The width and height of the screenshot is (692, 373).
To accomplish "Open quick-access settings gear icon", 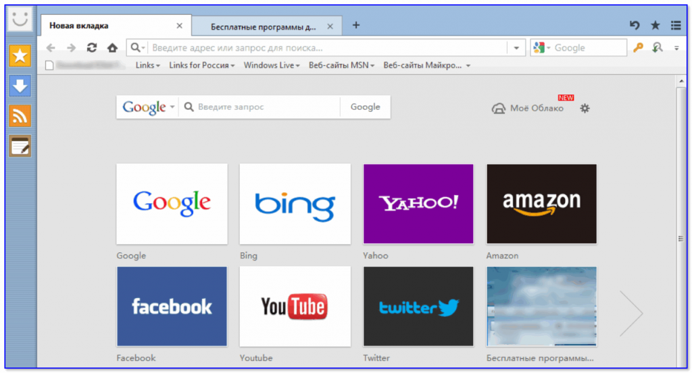I will (x=585, y=108).
